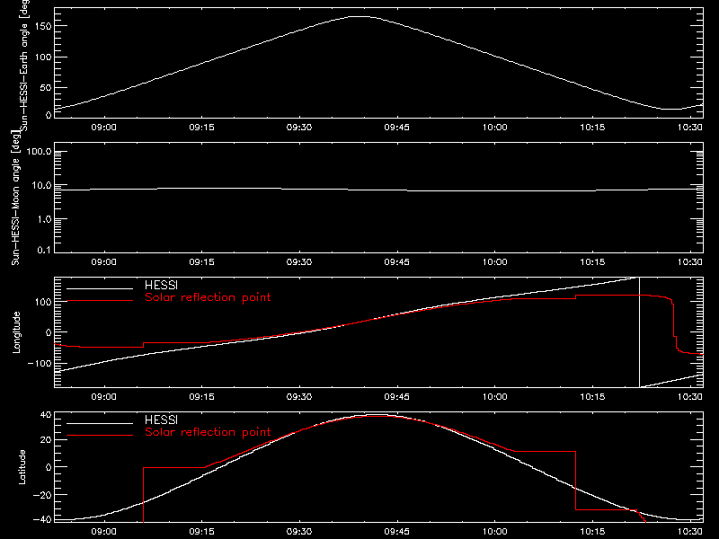
Task: Click '09:00' time label under Longitude plot
Action: point(103,397)
